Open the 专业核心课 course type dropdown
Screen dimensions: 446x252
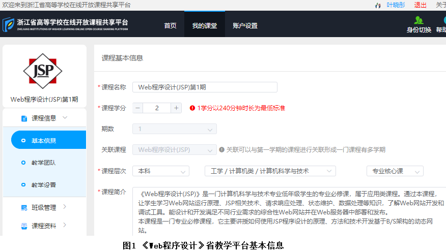(x=395, y=171)
